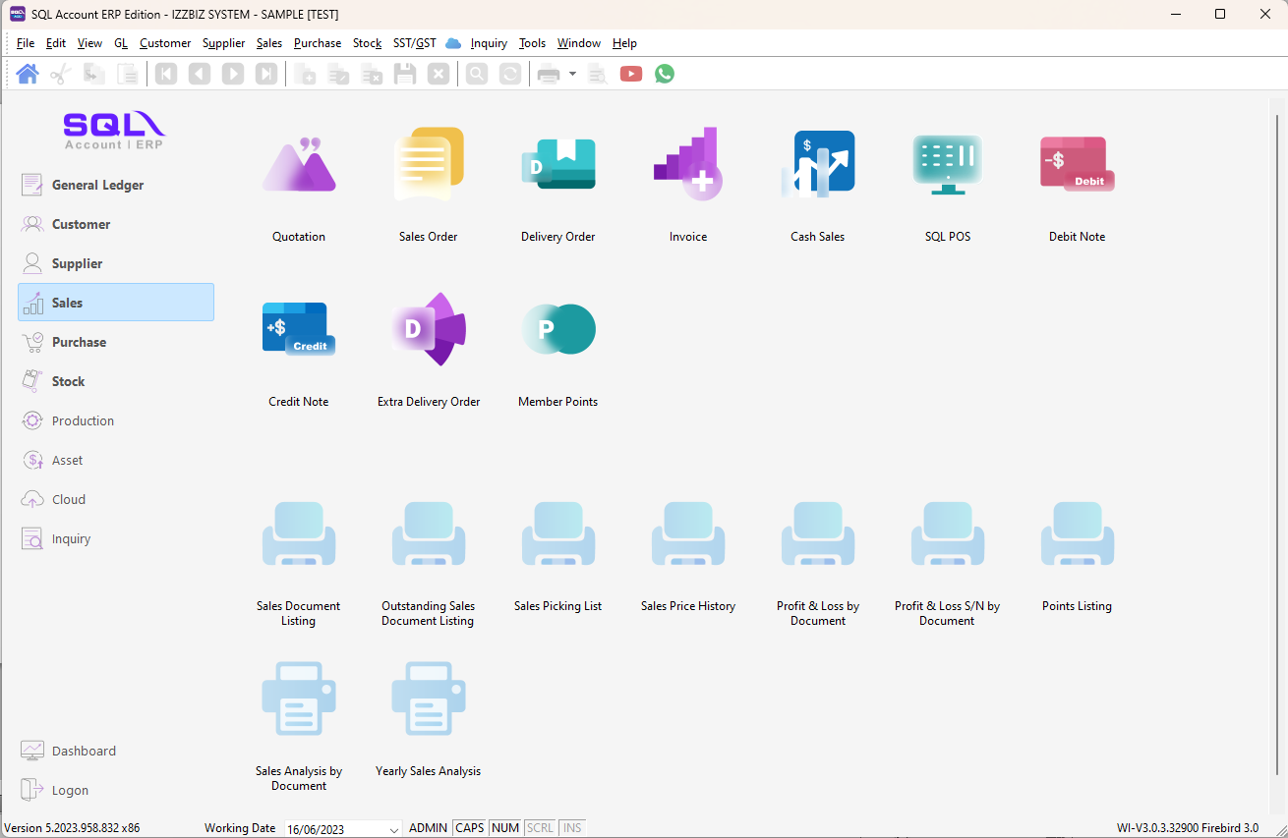Click the NUM status bar indicator

coord(505,828)
